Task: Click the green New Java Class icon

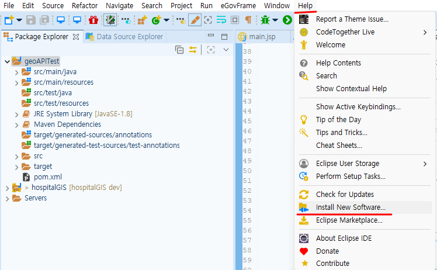Action: click(157, 20)
